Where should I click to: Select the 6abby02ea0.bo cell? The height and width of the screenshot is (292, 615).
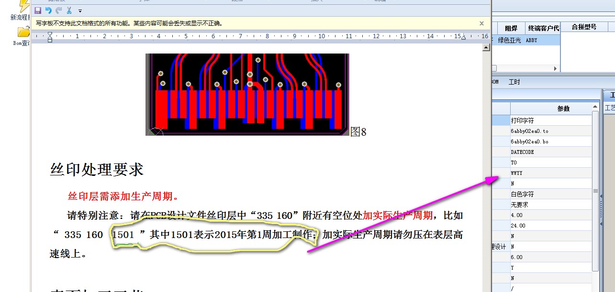coord(551,141)
